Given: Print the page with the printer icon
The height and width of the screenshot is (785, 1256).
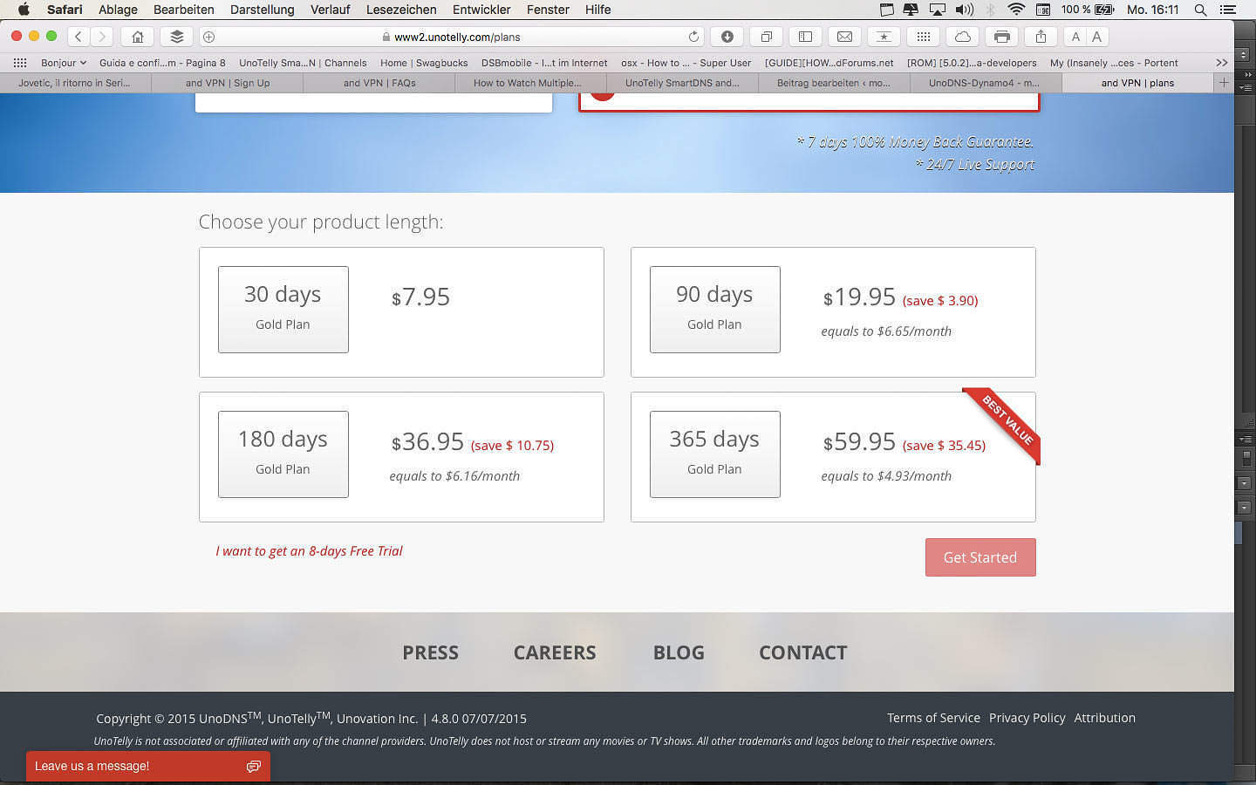Looking at the screenshot, I should coord(1001,37).
